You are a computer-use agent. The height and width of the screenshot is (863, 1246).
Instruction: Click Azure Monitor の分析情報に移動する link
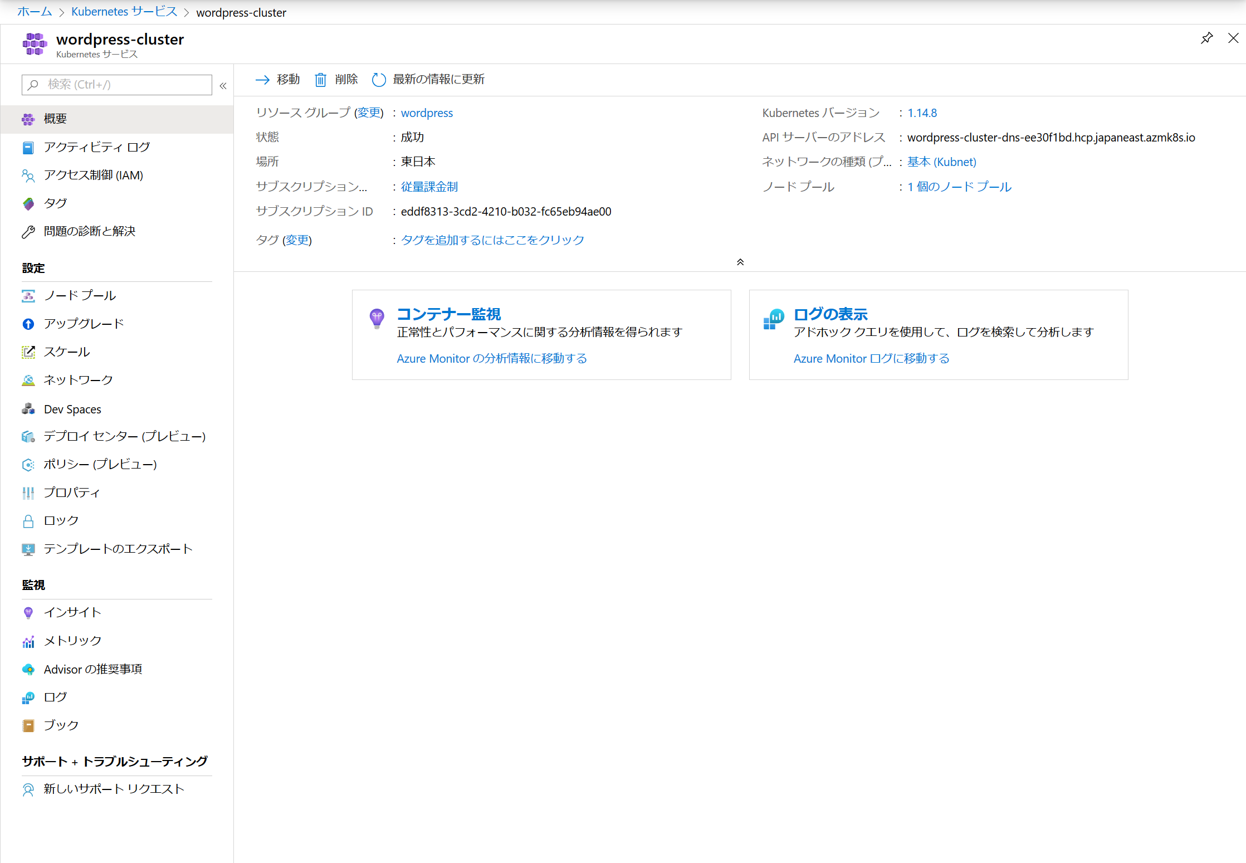click(x=492, y=358)
